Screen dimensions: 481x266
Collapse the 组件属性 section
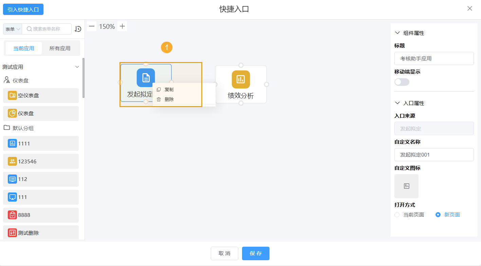pos(397,33)
